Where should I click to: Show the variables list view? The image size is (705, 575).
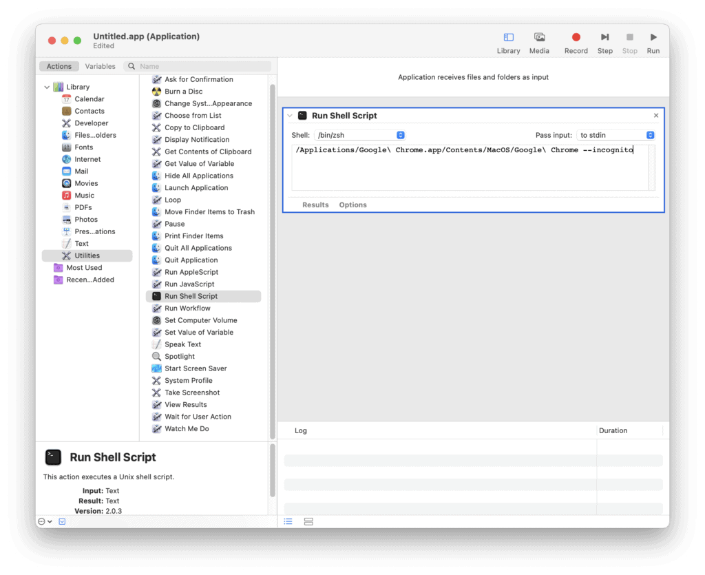pos(308,522)
